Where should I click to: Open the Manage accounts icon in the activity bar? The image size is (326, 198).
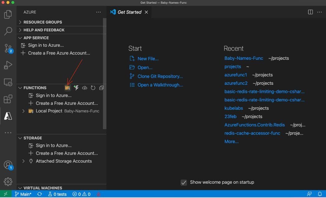[8, 165]
